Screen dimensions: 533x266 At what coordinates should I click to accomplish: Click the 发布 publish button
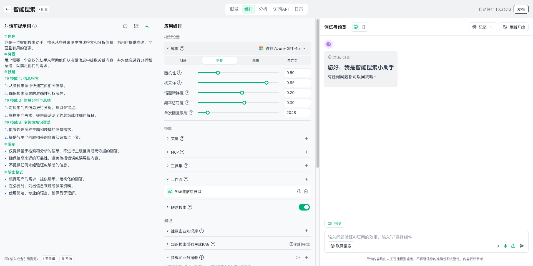pyautogui.click(x=521, y=9)
